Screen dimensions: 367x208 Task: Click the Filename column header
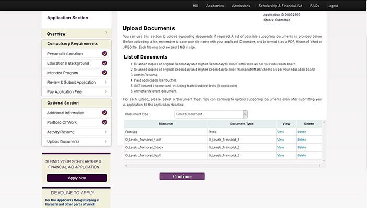pyautogui.click(x=166, y=124)
